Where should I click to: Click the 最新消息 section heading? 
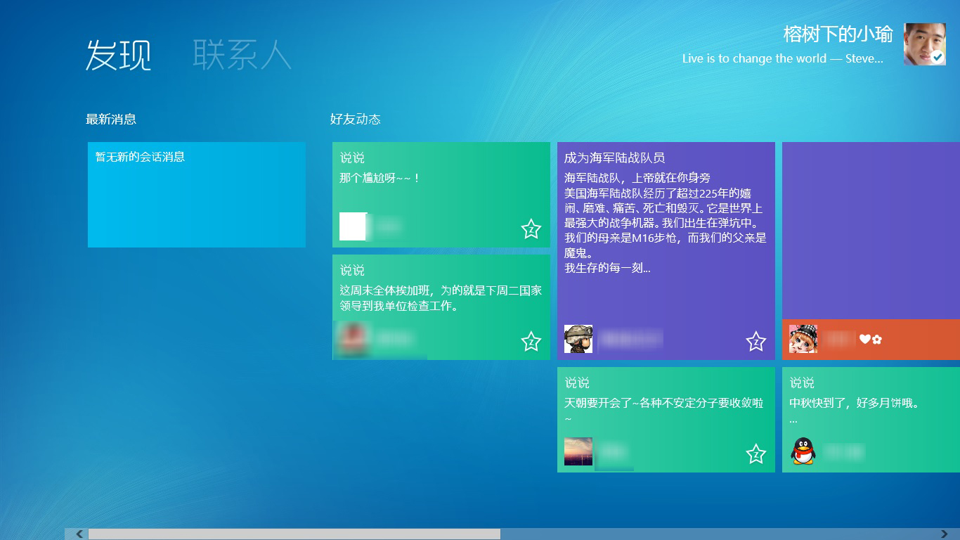[111, 120]
